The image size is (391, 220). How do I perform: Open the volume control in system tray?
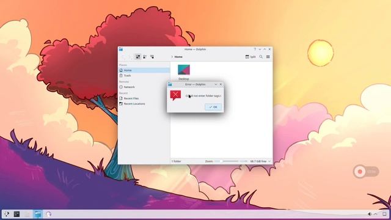point(370,214)
